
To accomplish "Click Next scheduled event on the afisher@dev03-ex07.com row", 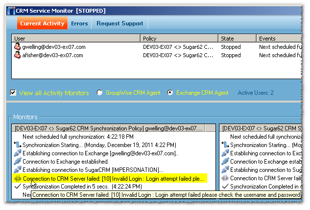I will pyautogui.click(x=280, y=55).
